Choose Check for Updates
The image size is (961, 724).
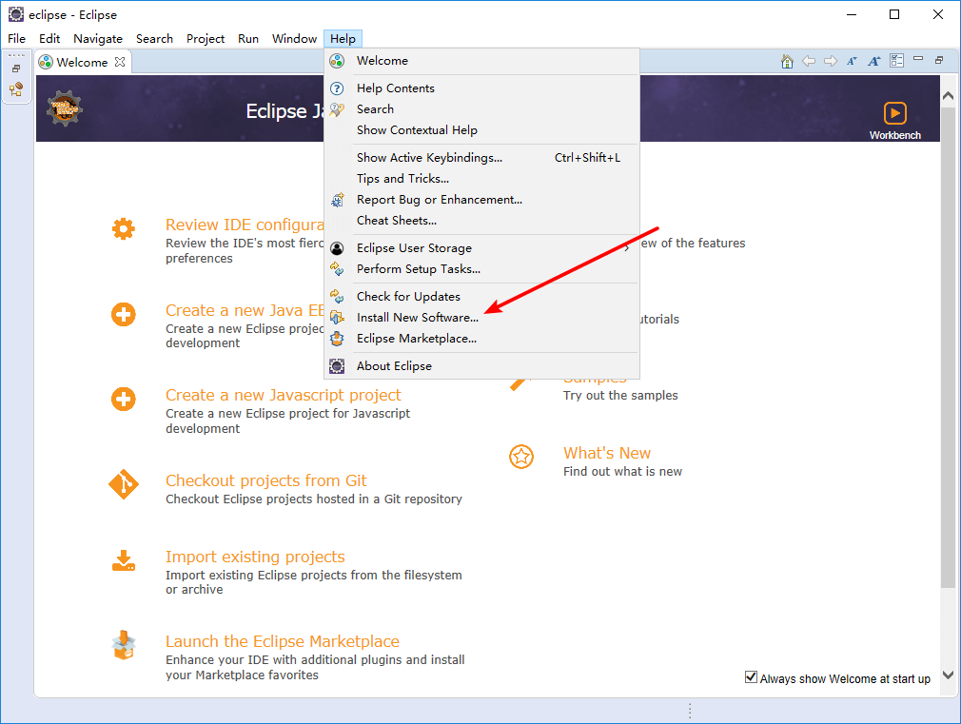[x=481, y=297]
